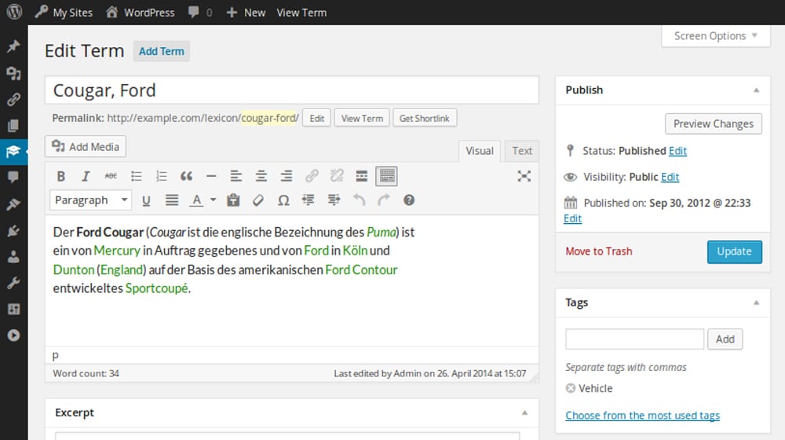Open the WordPress site menu
Screen dimensions: 785x440
141,12
